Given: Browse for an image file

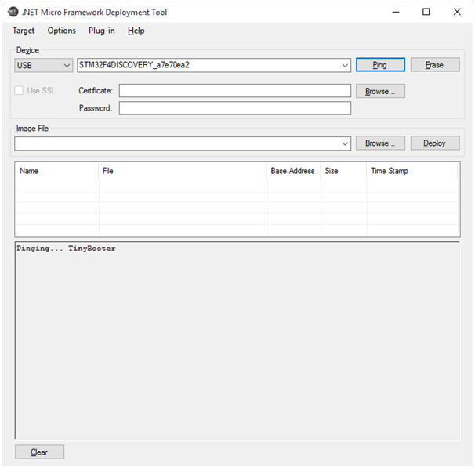Looking at the screenshot, I should pos(380,143).
